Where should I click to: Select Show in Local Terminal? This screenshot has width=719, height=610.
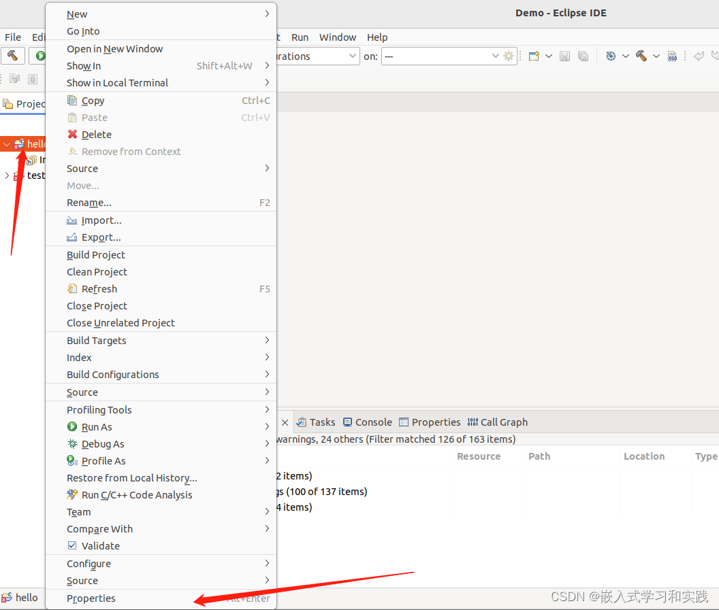[x=161, y=82]
